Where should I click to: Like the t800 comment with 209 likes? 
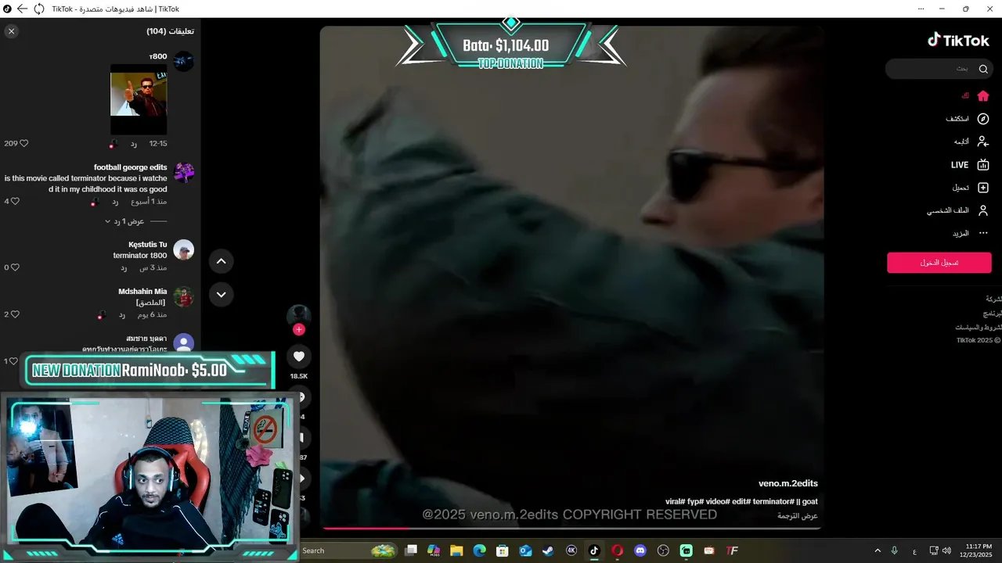(x=23, y=144)
